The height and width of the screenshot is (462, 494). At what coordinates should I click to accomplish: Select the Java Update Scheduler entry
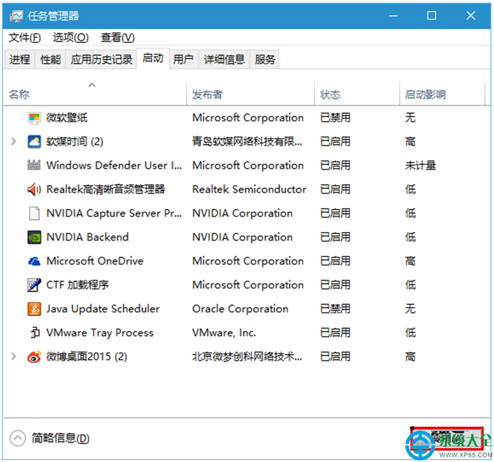pyautogui.click(x=103, y=309)
